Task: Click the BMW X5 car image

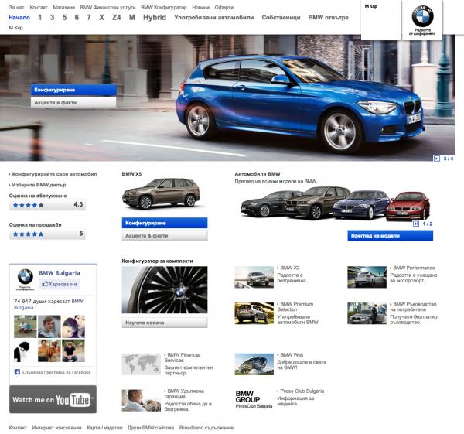Action: [162, 194]
